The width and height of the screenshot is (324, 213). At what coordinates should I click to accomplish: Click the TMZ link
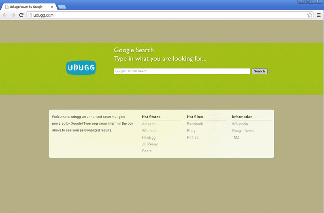(235, 138)
